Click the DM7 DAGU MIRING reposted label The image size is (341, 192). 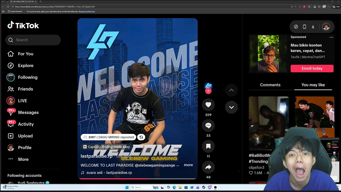point(109,137)
